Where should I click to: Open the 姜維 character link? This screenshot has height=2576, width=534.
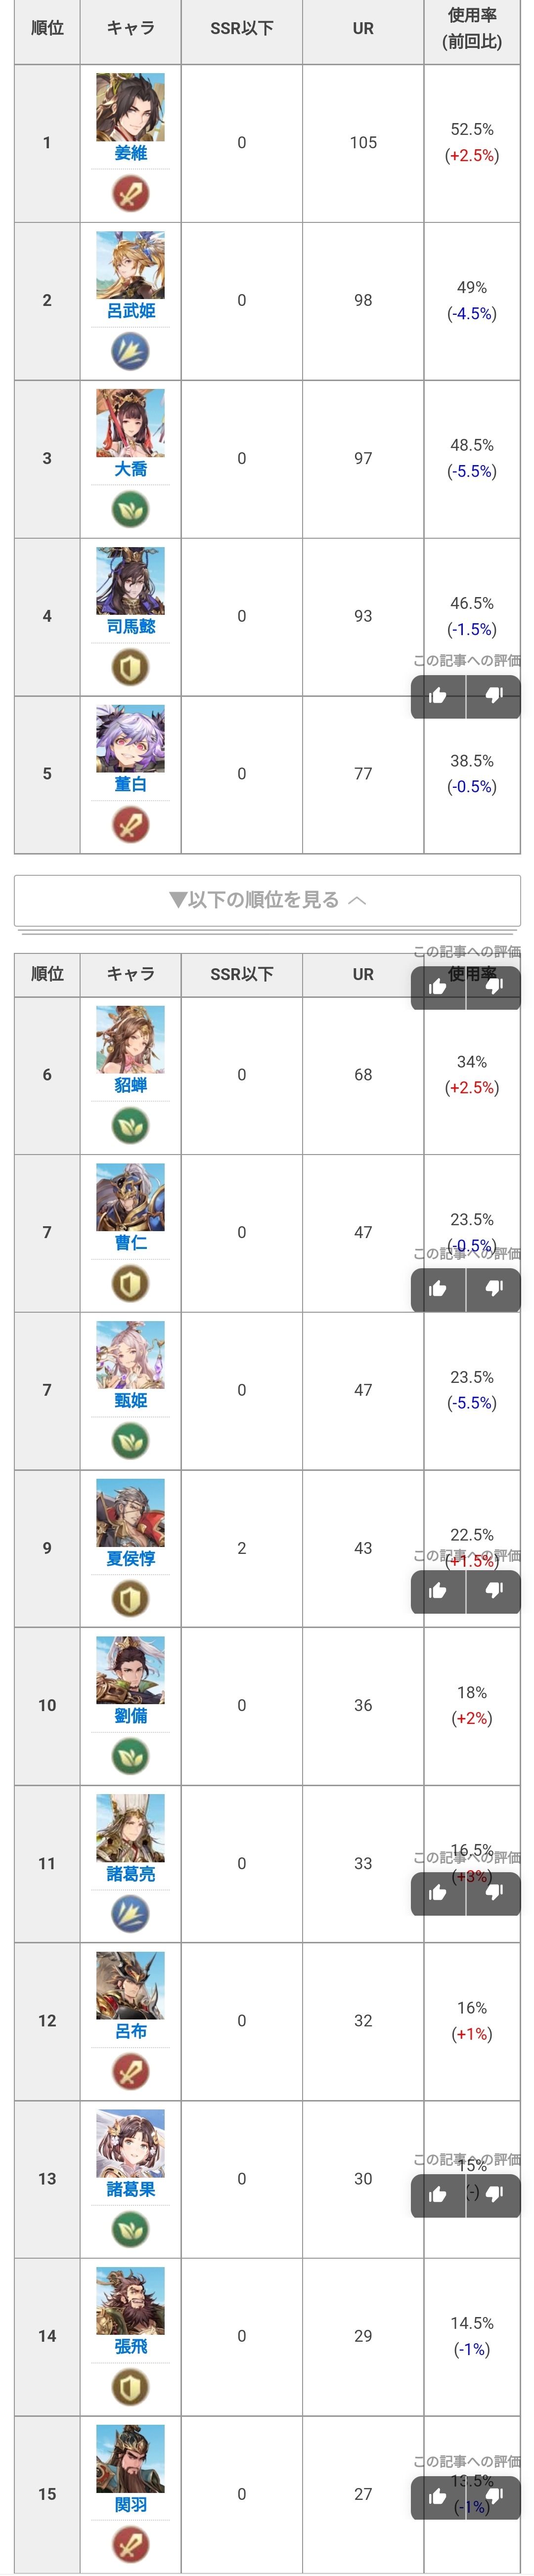[x=130, y=153]
